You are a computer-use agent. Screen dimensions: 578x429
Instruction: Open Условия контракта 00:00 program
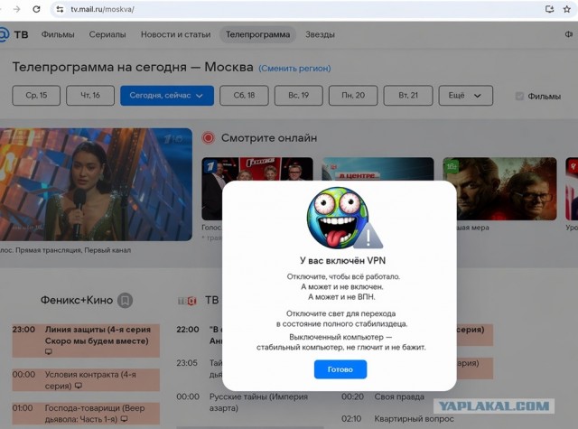(x=86, y=380)
